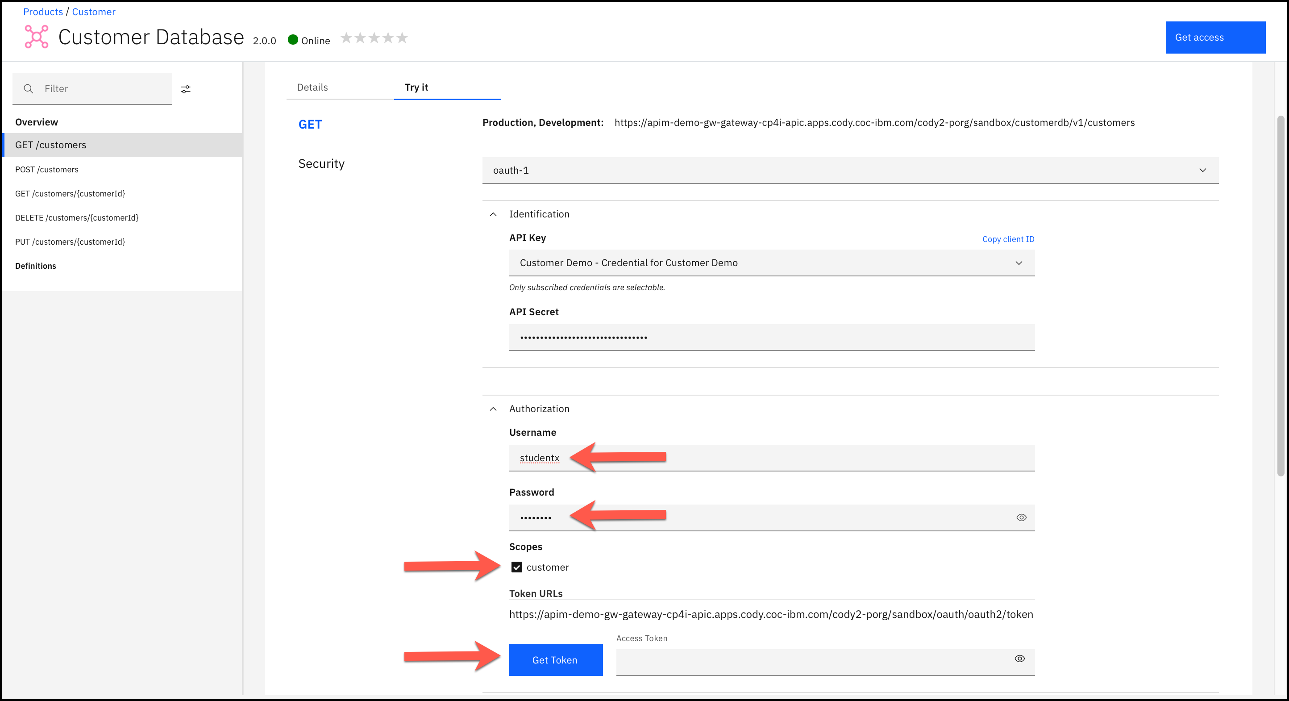This screenshot has height=701, width=1289.
Task: Select POST /customers in the sidebar
Action: click(x=47, y=169)
